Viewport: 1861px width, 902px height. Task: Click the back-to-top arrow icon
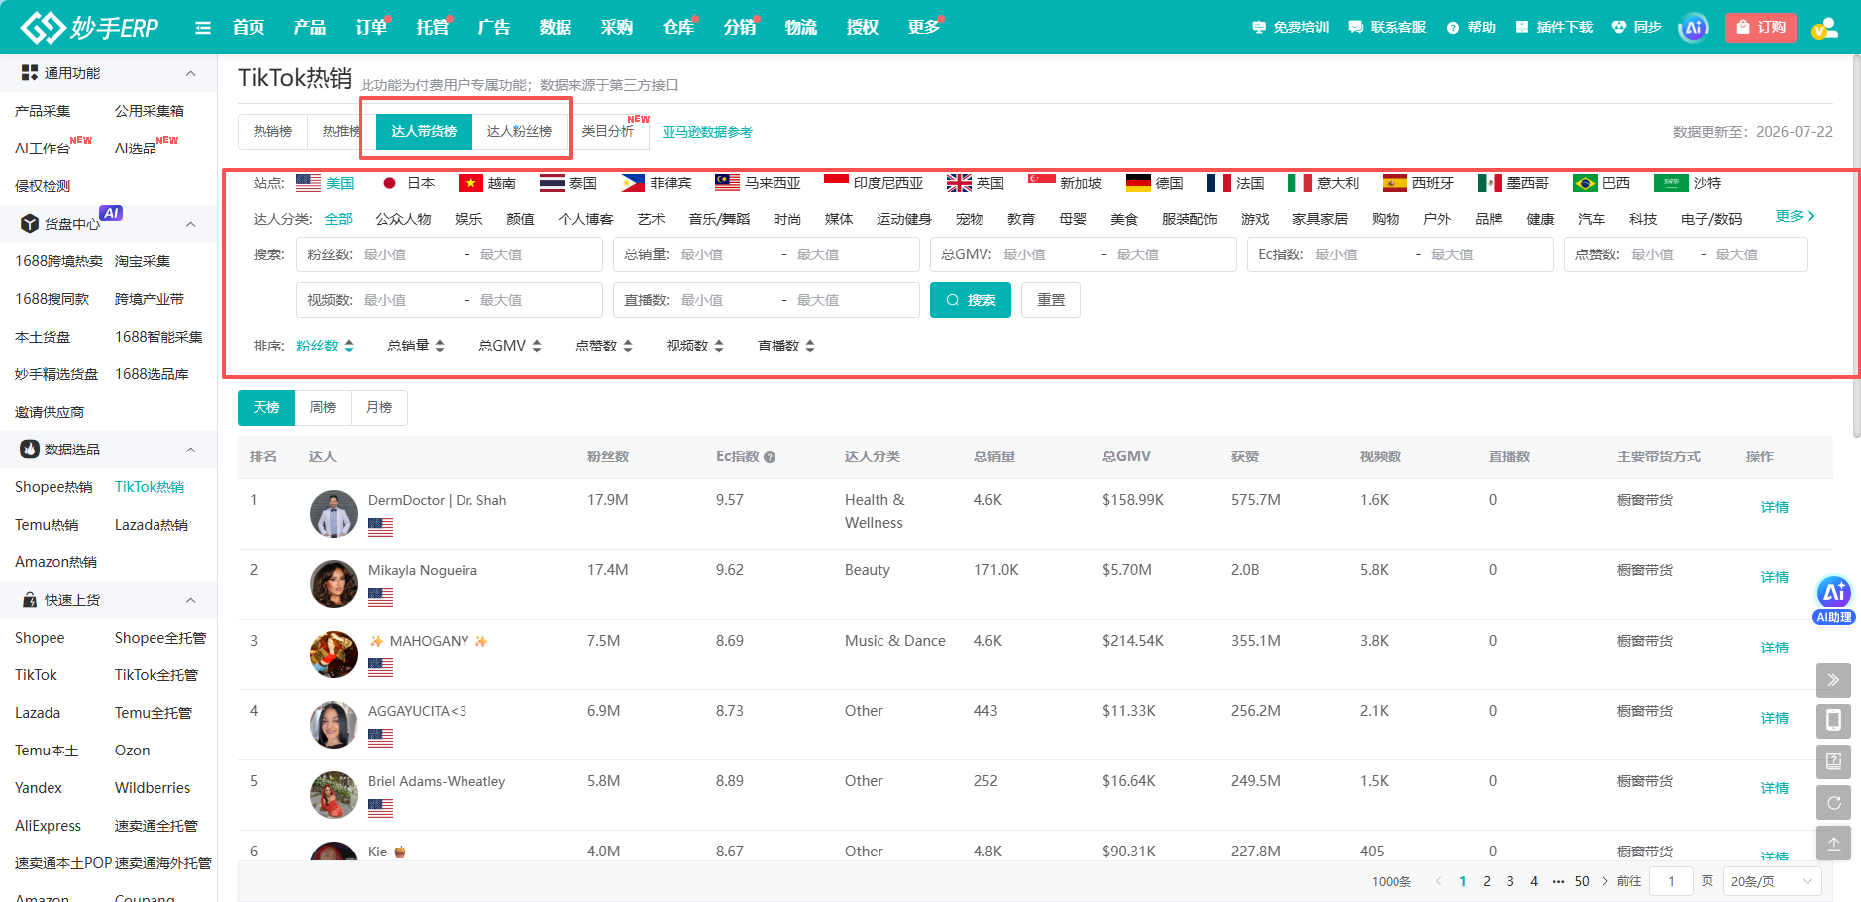coord(1833,843)
